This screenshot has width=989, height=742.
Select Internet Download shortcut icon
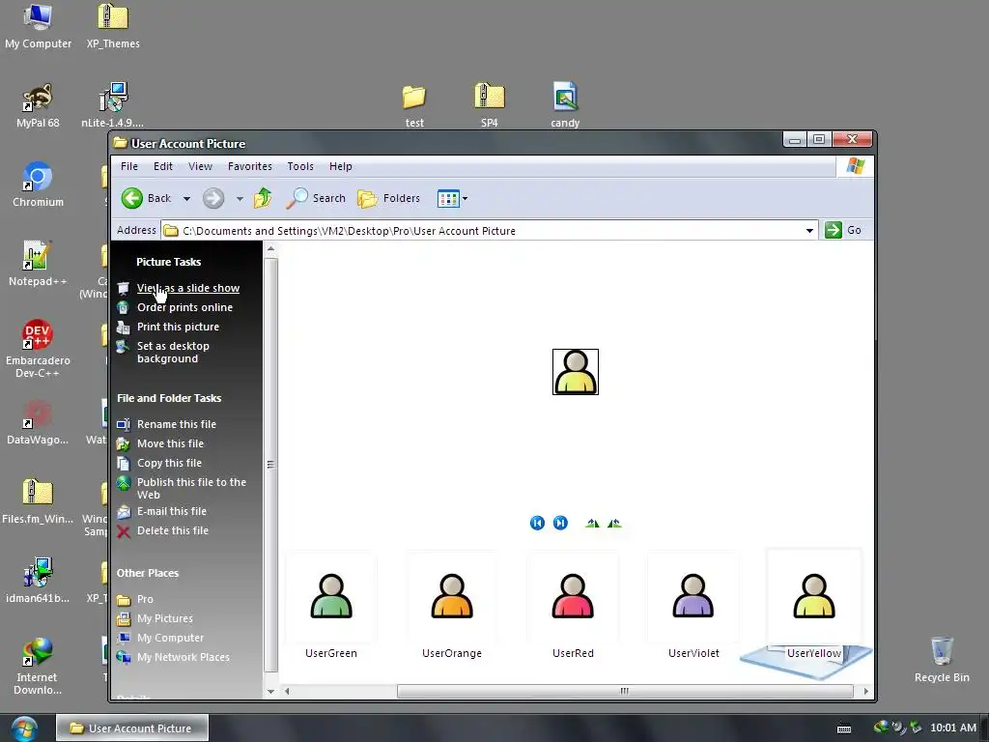(38, 666)
